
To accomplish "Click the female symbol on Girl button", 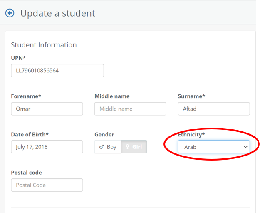I will 128,147.
